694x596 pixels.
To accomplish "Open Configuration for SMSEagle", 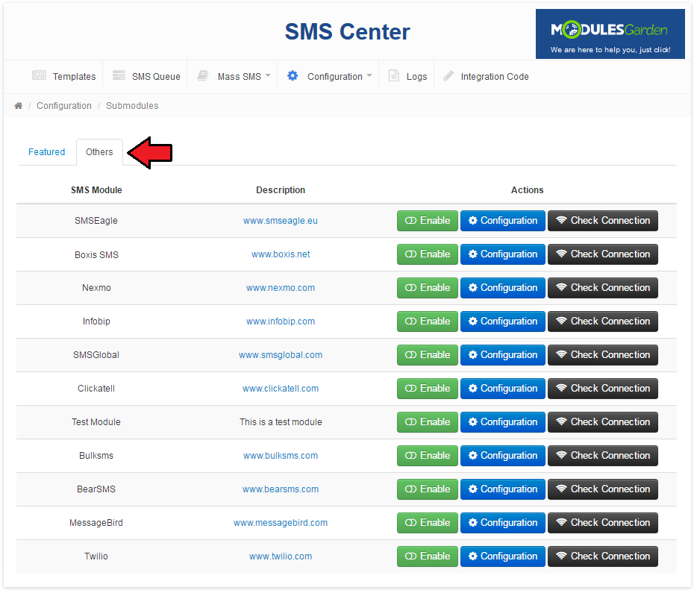I will [x=503, y=221].
